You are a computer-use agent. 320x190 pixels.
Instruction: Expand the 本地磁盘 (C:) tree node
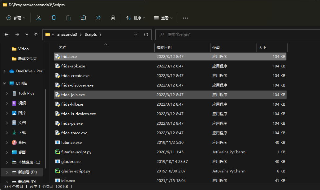tap(7, 162)
